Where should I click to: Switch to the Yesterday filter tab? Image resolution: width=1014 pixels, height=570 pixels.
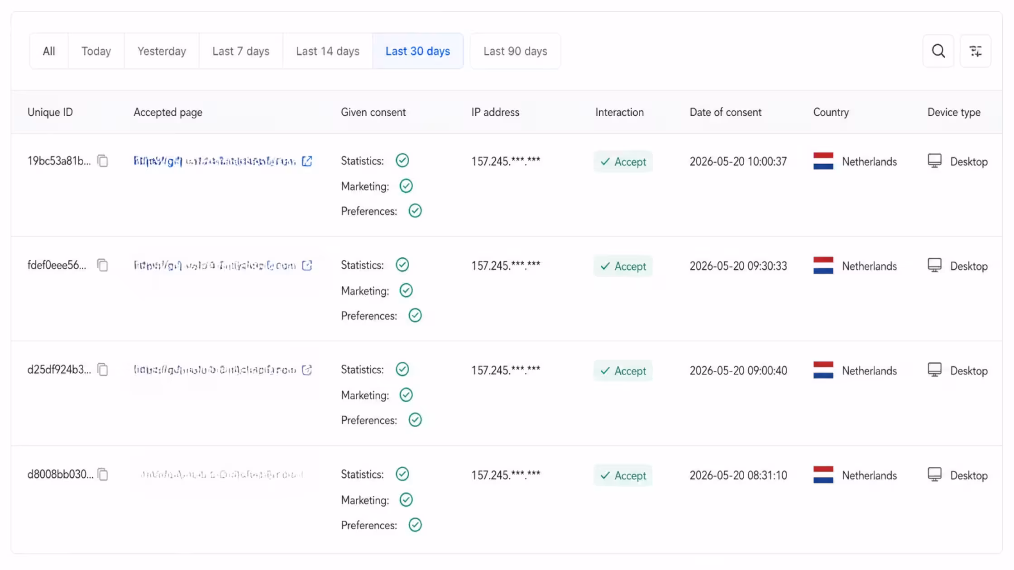[x=162, y=51]
